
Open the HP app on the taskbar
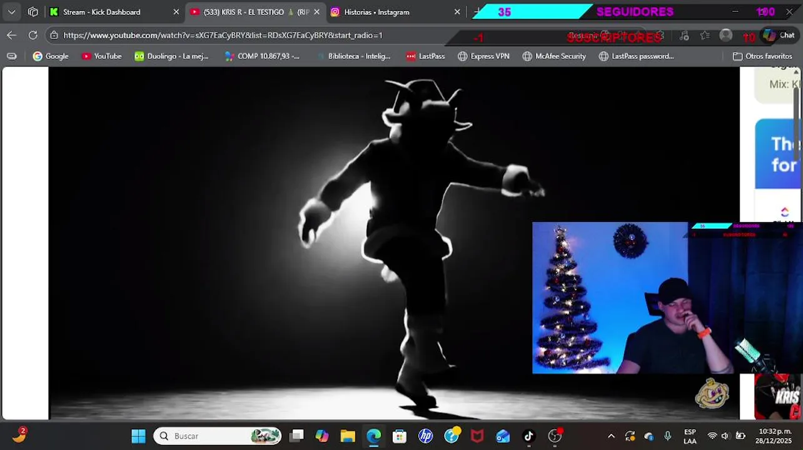pyautogui.click(x=426, y=436)
